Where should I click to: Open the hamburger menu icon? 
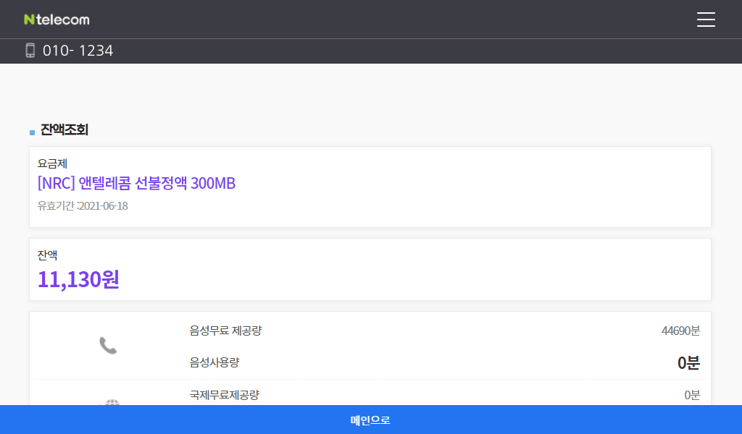(706, 20)
